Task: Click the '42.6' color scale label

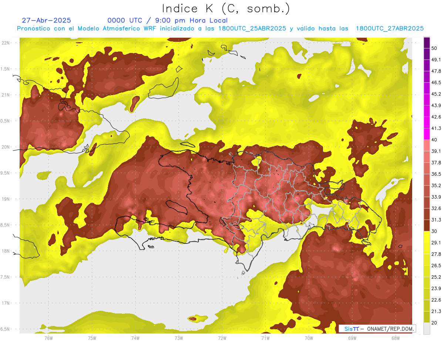Action: pos(437,117)
